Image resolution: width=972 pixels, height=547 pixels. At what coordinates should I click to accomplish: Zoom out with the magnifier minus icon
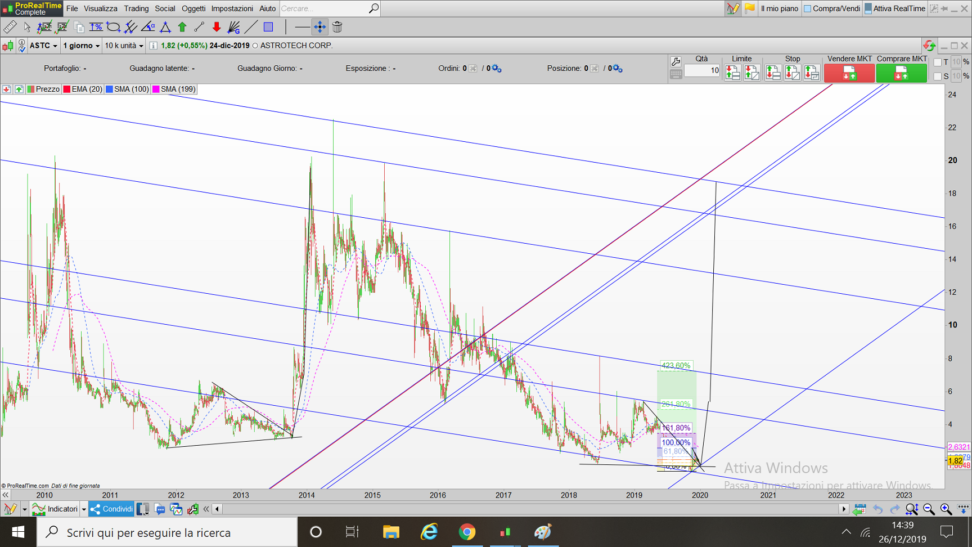pos(929,509)
